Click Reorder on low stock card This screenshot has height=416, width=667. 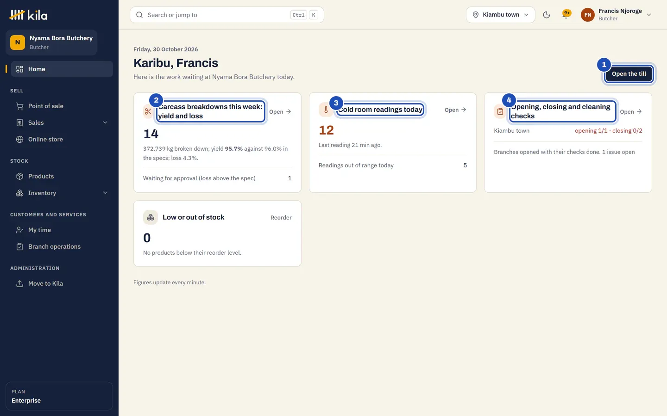pyautogui.click(x=281, y=217)
